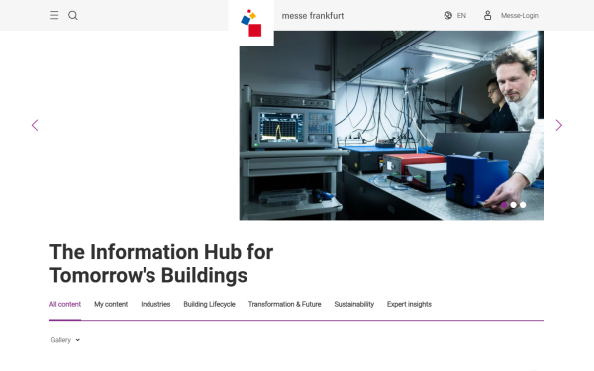Open the laboratory hero image
This screenshot has height=371, width=594.
pos(392,125)
